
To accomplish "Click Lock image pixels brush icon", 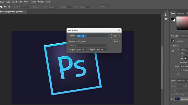I will pyautogui.click(x=180, y=94).
